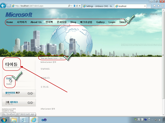Open the browser Tools gear icon
The height and width of the screenshot is (123, 165).
162,6
